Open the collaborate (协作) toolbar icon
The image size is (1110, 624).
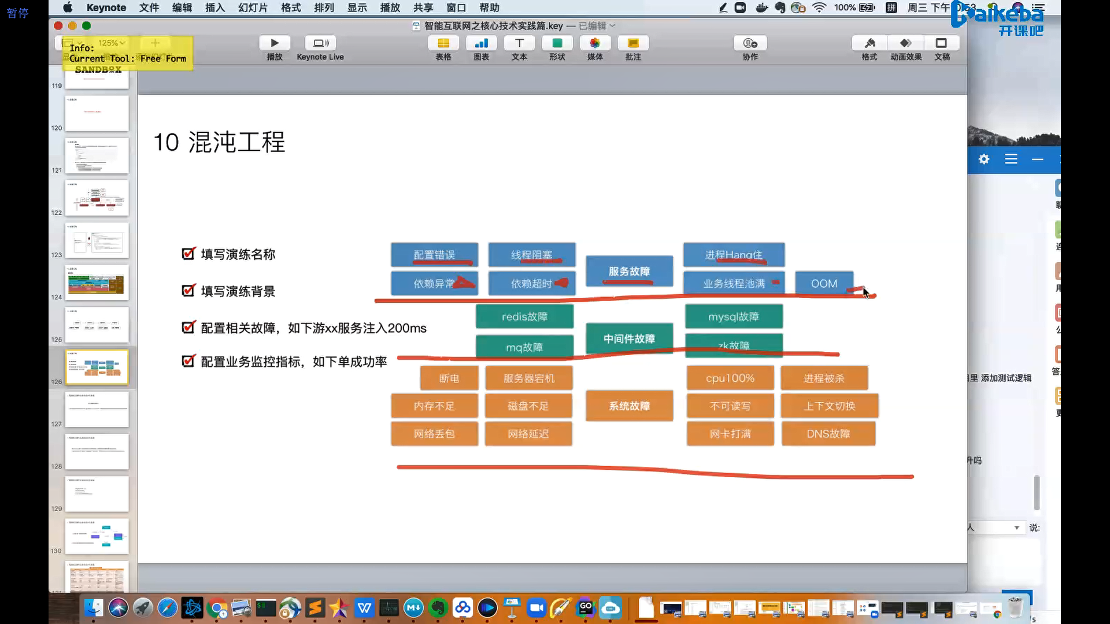tap(750, 43)
